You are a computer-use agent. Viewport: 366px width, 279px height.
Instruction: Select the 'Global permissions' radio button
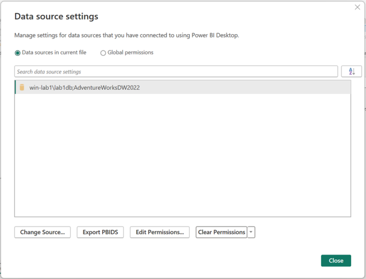tap(103, 53)
